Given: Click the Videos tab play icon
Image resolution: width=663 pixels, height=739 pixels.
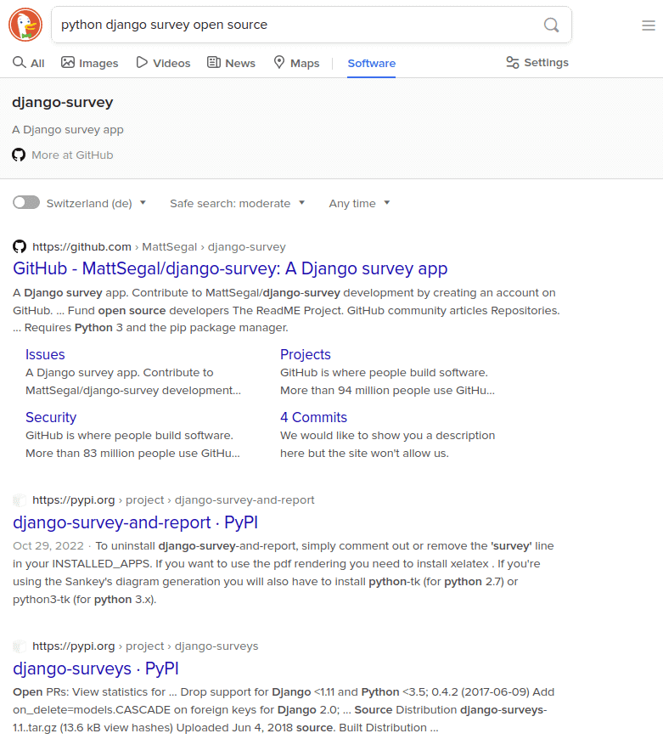Looking at the screenshot, I should click(142, 62).
